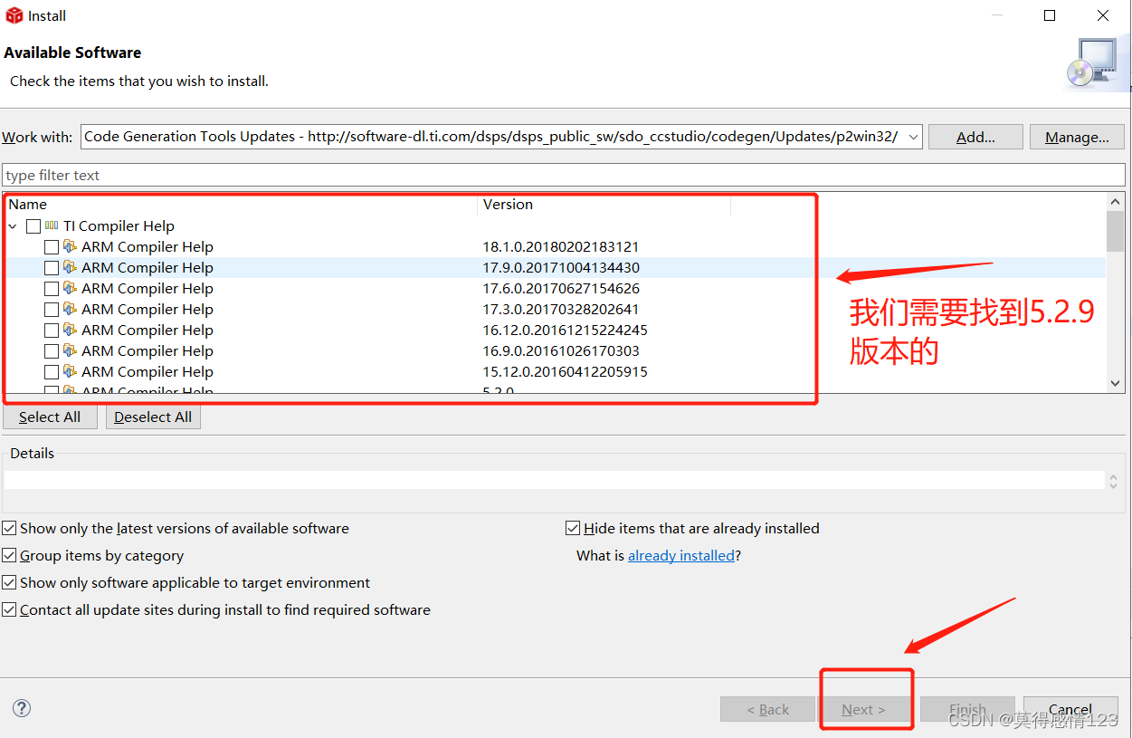Click the feature icon beside ARM Compiler Help 16.9.0
The image size is (1132, 738).
[x=70, y=350]
